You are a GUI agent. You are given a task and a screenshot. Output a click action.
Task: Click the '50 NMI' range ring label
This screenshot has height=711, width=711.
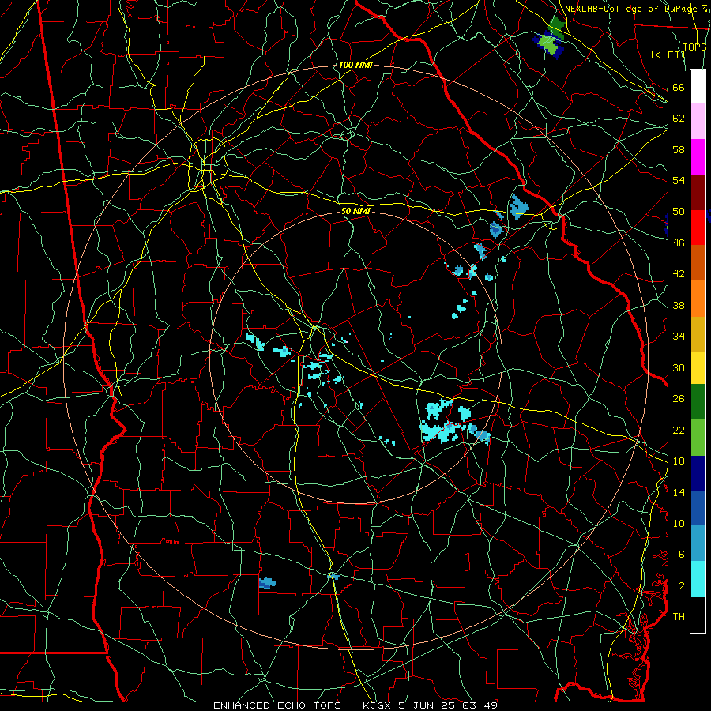(356, 211)
